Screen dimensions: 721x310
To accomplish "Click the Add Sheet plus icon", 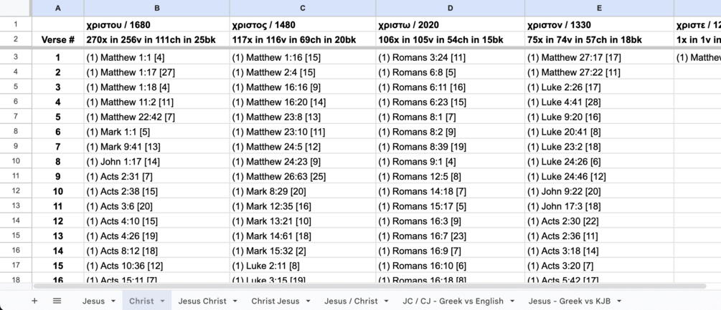I will pyautogui.click(x=34, y=301).
